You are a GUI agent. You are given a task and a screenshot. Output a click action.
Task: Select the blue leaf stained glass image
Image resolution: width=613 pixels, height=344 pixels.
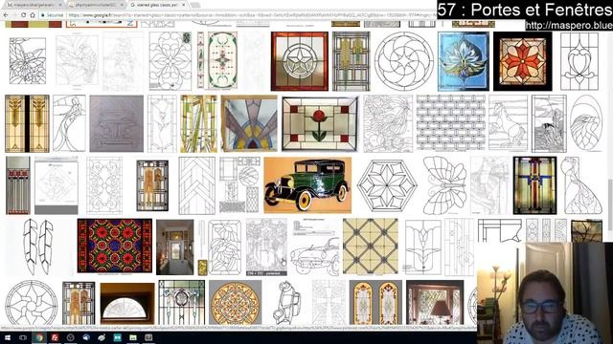[464, 61]
